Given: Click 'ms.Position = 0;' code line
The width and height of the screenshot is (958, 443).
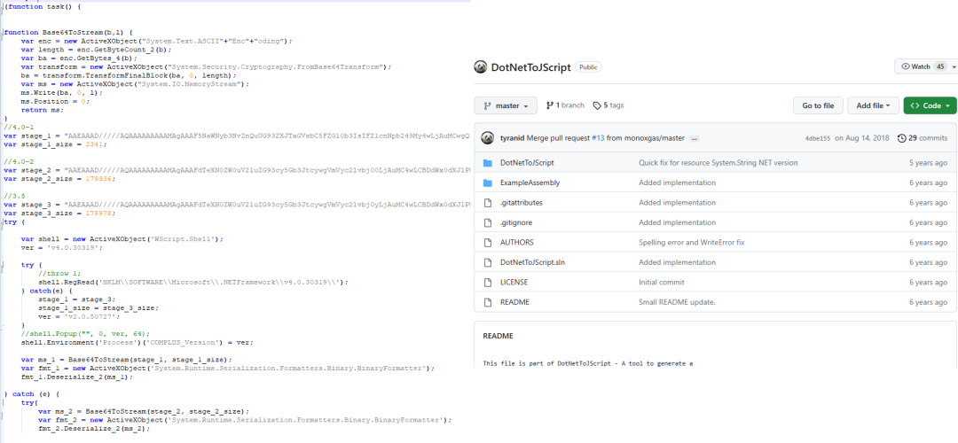Looking at the screenshot, I should (x=55, y=101).
